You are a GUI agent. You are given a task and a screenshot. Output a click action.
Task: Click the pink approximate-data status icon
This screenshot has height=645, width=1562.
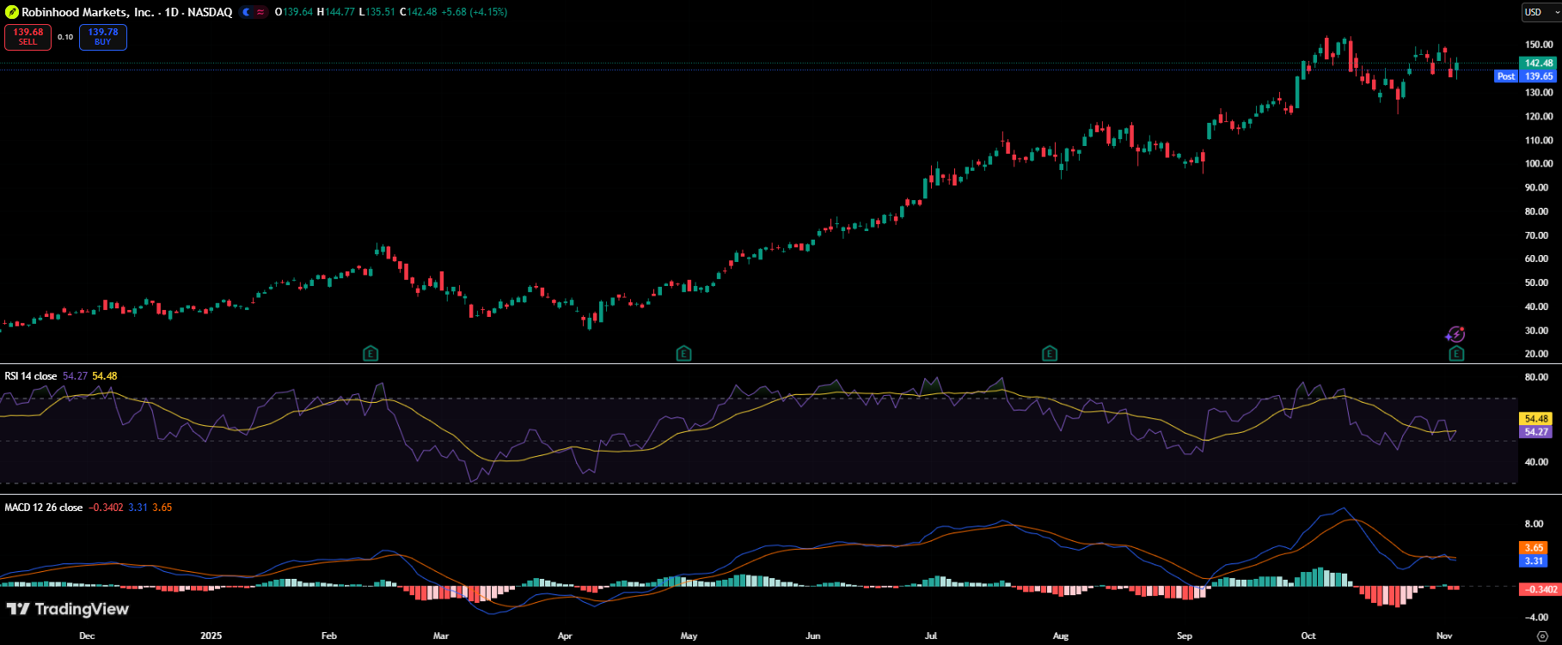260,12
